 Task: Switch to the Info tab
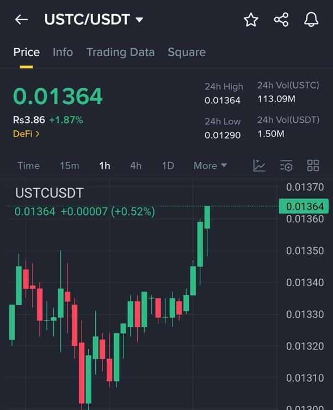pos(63,52)
